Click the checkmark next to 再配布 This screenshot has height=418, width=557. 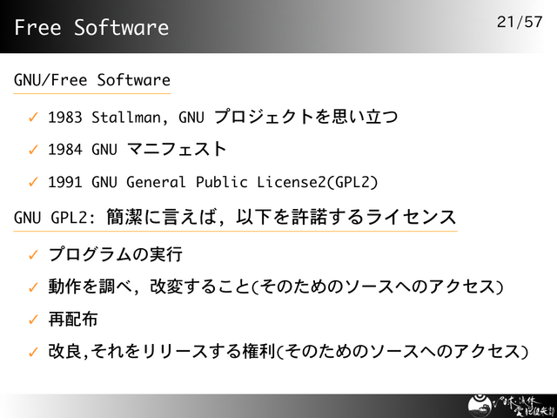(x=32, y=320)
